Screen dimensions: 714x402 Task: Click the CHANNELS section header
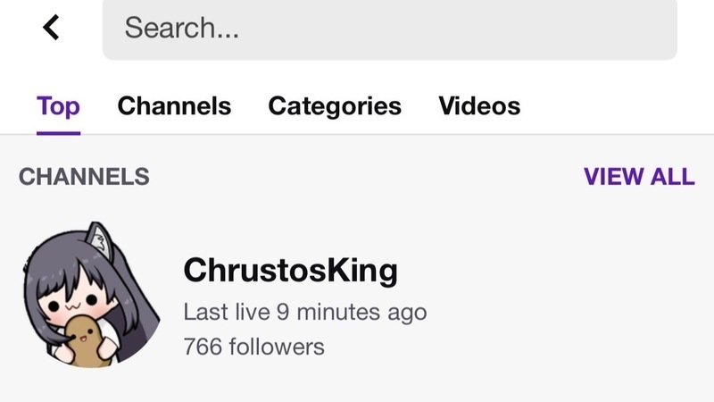click(x=84, y=177)
